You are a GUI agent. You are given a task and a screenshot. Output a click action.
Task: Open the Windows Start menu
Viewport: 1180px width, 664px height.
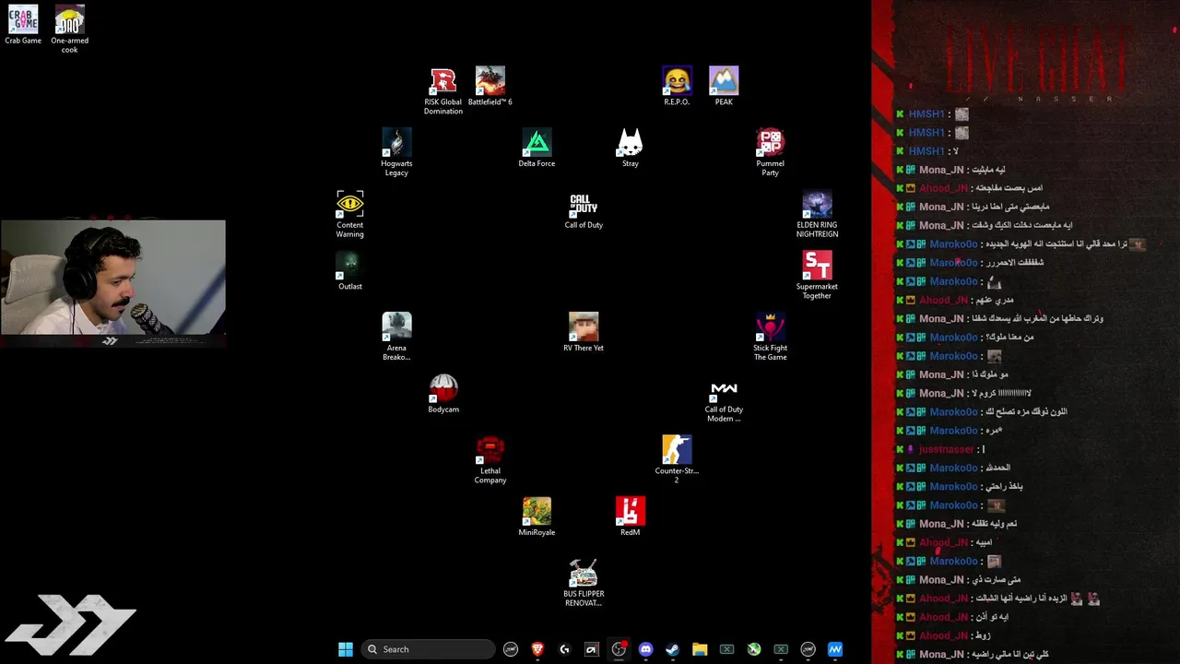(346, 649)
